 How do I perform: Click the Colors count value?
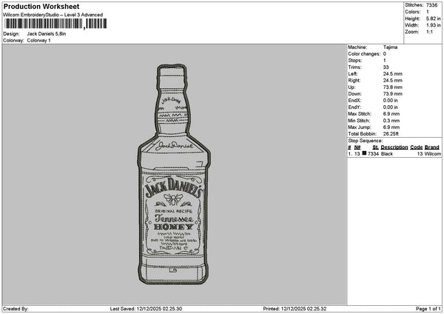tap(427, 12)
